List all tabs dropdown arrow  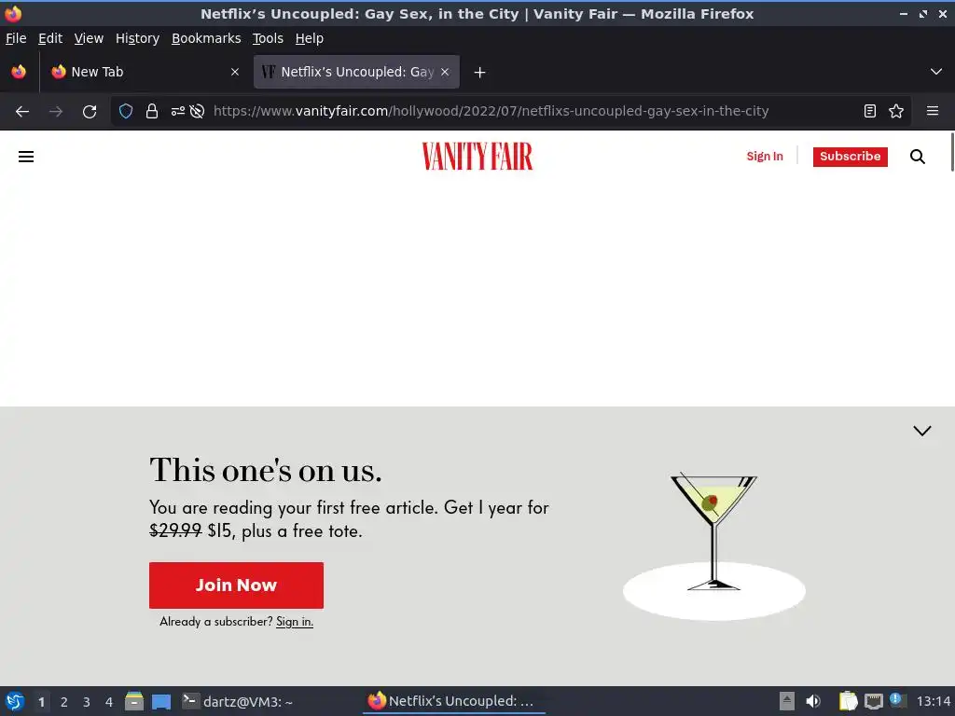pyautogui.click(x=936, y=72)
